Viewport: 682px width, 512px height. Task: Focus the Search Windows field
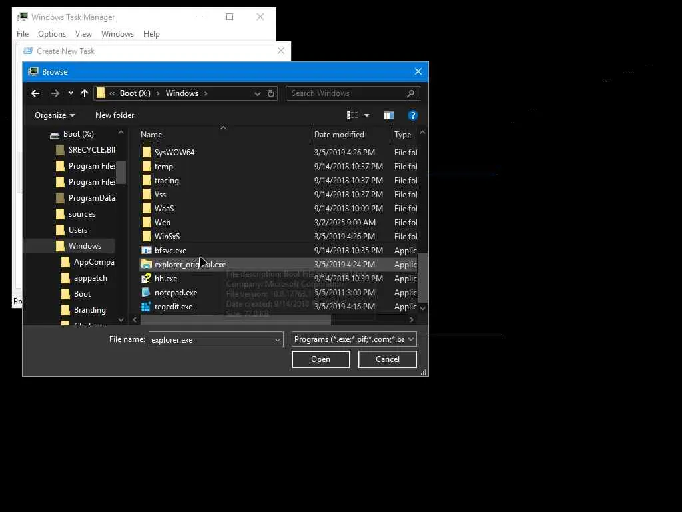click(x=353, y=93)
